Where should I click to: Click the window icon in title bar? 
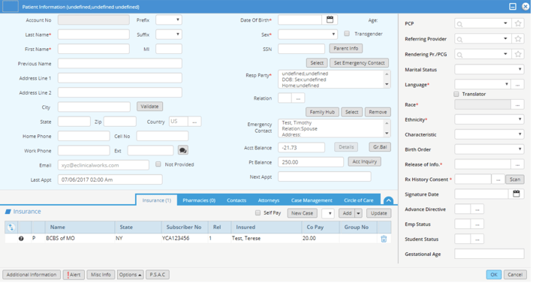click(x=11, y=7)
